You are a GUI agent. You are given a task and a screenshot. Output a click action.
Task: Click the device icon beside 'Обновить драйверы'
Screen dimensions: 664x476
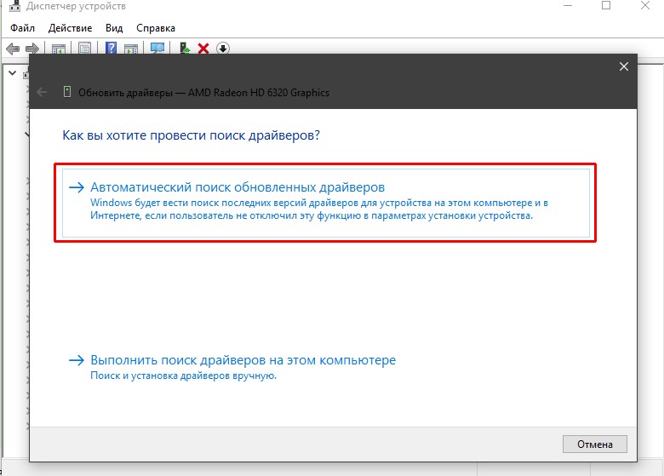pos(67,91)
